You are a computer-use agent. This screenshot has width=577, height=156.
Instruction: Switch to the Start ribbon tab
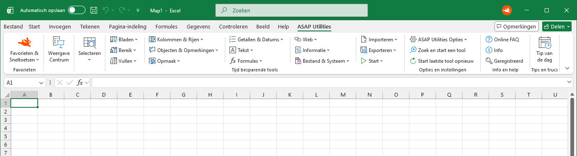(x=34, y=26)
